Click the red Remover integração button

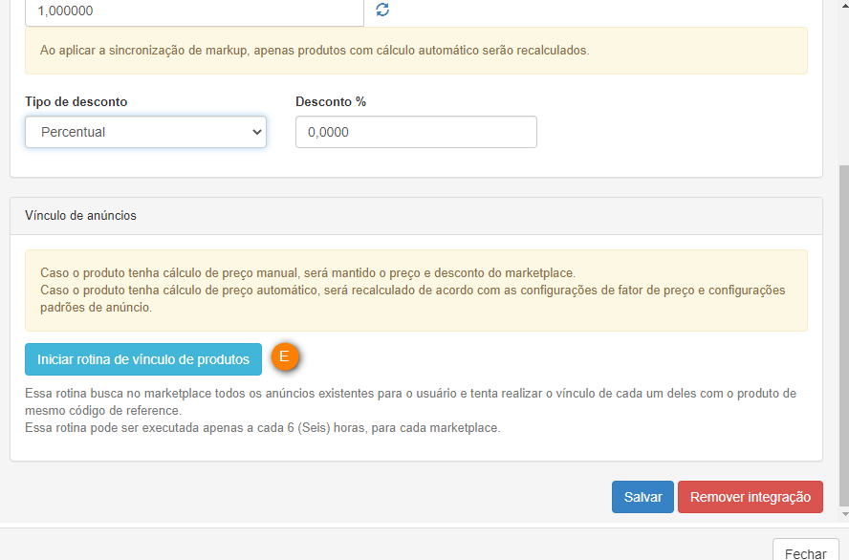pos(751,497)
